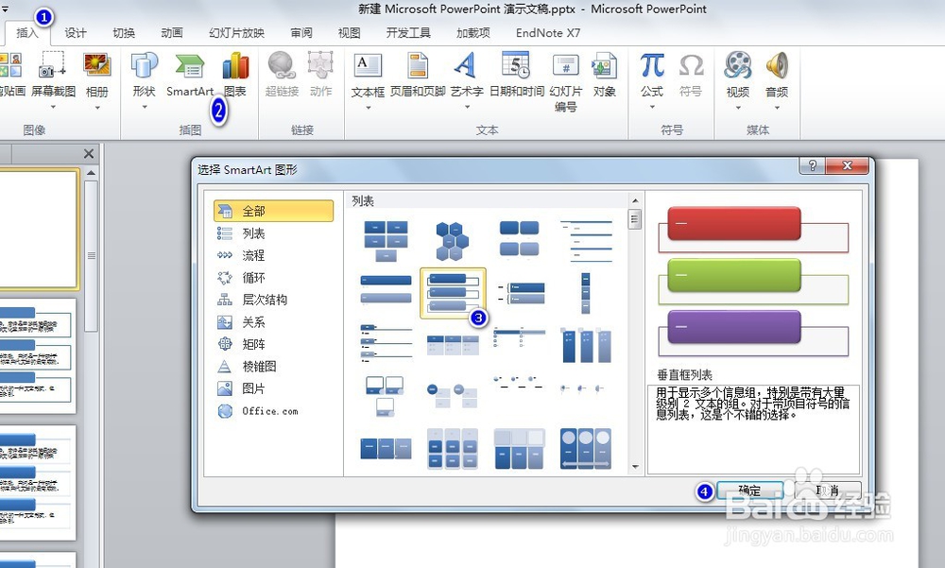Switch to the 切换 transitions tab
Viewport: 945px width, 568px height.
124,33
